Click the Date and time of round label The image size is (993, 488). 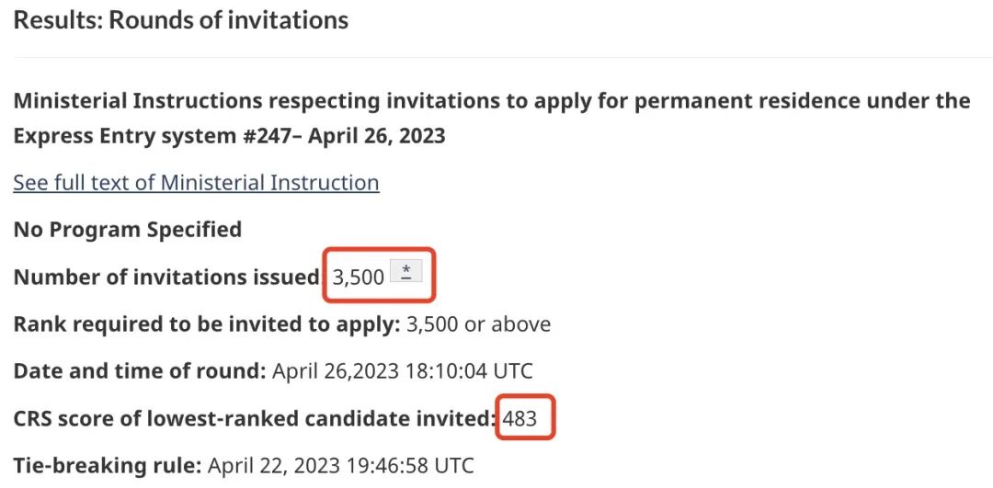(x=140, y=371)
